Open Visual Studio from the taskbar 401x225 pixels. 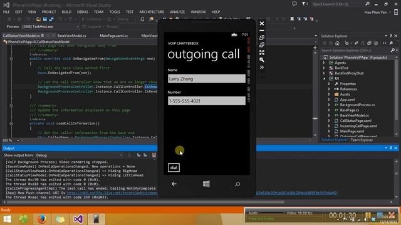click(x=78, y=219)
